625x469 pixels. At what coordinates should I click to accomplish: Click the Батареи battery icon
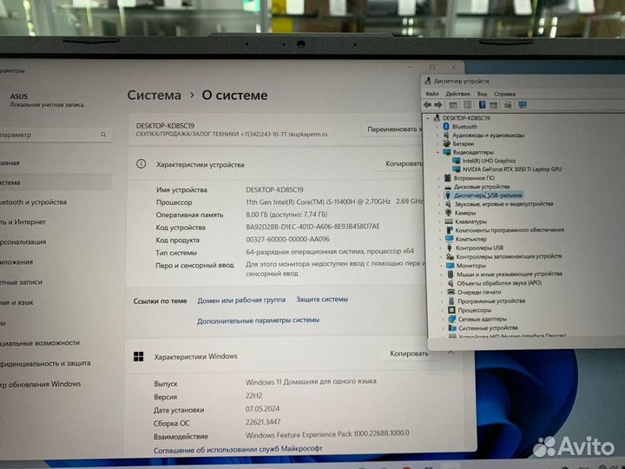click(447, 143)
